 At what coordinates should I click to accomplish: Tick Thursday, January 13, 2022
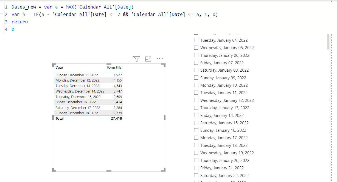click(x=196, y=108)
